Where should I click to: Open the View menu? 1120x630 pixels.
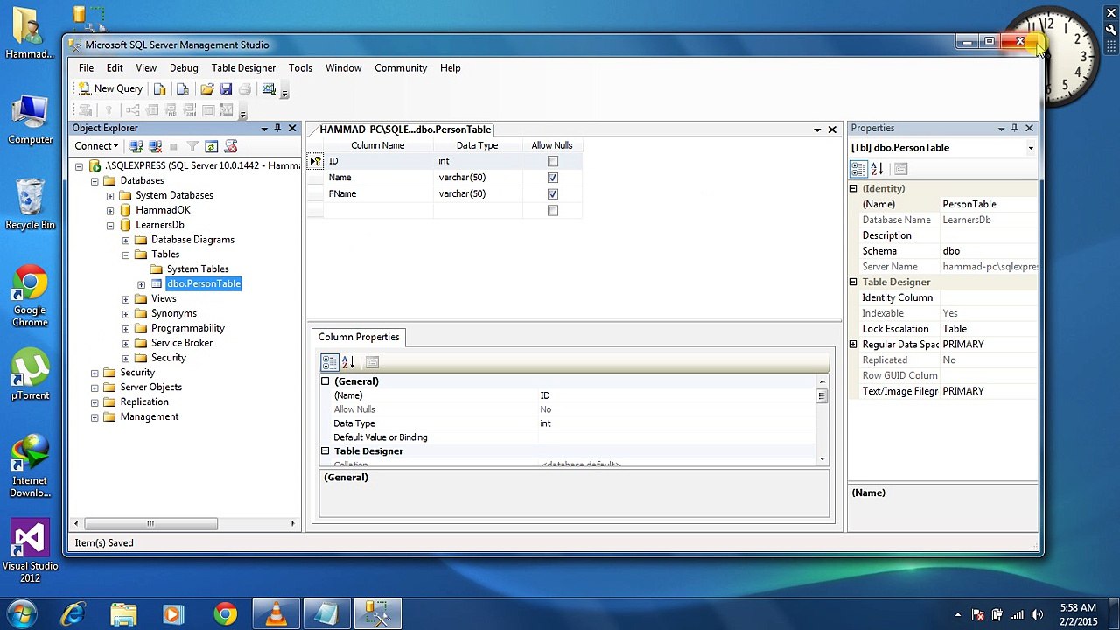146,68
